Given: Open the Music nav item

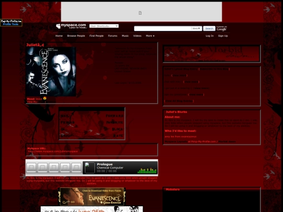Looking at the screenshot, I should coord(125,36).
